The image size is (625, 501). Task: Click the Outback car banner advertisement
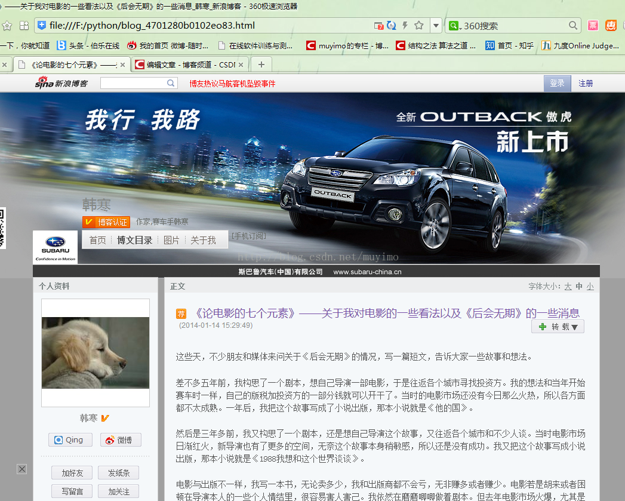click(313, 179)
